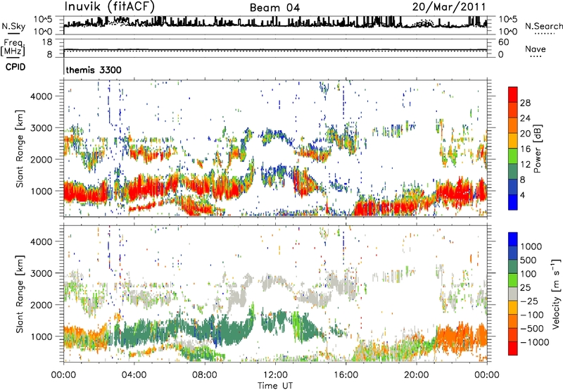The width and height of the screenshot is (563, 390).
Task: Click the "12:00" time tick label
Action: coord(275,375)
